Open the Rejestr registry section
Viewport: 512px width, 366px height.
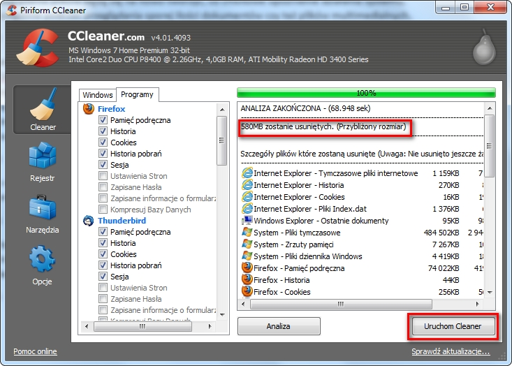click(43, 162)
